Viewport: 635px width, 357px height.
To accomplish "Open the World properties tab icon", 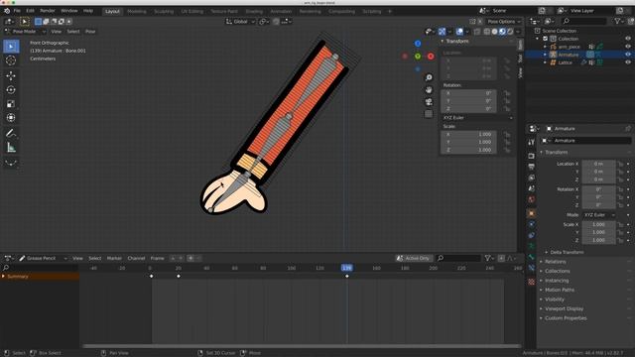I will 531,199.
